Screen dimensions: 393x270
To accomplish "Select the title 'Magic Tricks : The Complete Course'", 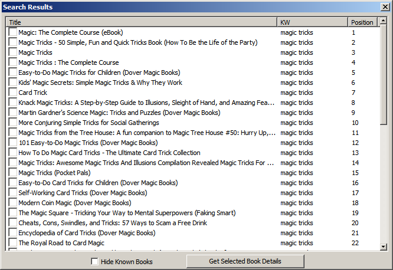I will [68, 62].
